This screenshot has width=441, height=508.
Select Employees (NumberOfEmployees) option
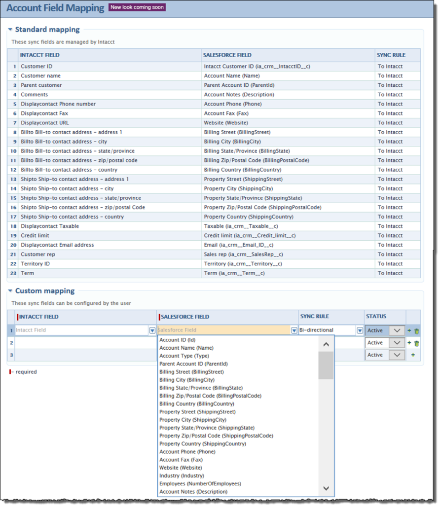[200, 484]
